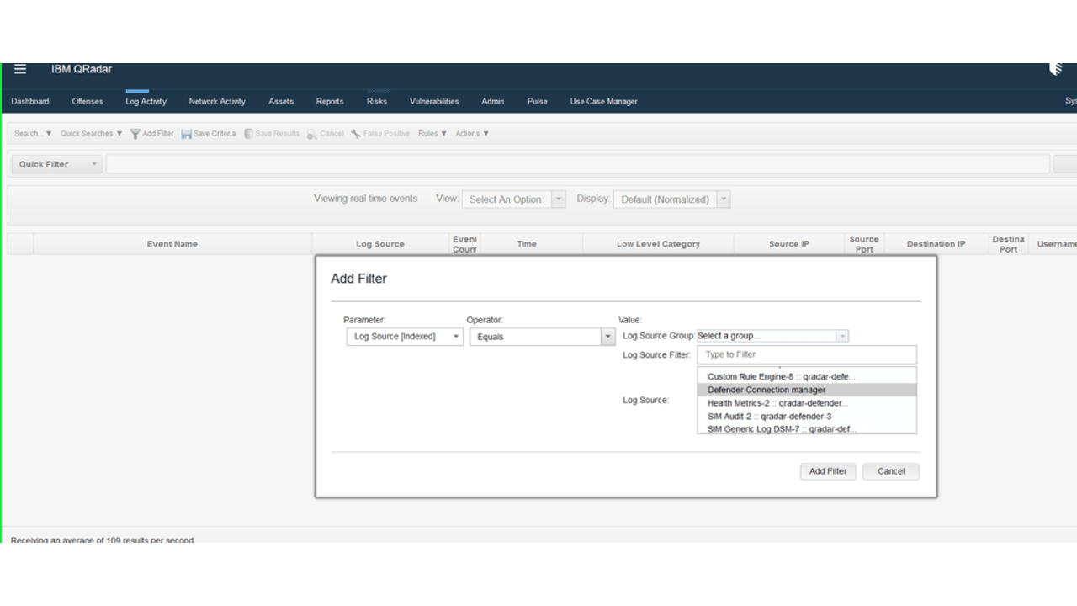Viewport: 1077px width, 606px height.
Task: Open the Actions menu
Action: point(470,133)
